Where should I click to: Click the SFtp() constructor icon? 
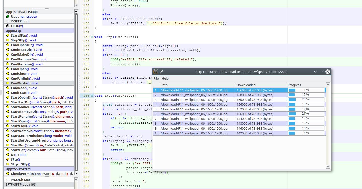coord(8,159)
